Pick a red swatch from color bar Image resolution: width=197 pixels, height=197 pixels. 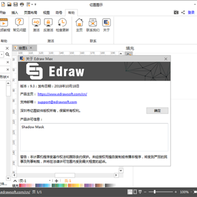point(21,186)
